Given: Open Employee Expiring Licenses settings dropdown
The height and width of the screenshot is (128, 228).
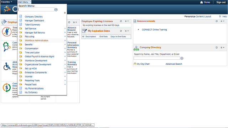Looking at the screenshot, I should [x=127, y=21].
